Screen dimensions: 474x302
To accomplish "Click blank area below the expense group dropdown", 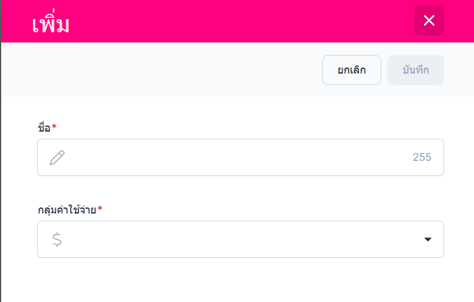I will 239,280.
